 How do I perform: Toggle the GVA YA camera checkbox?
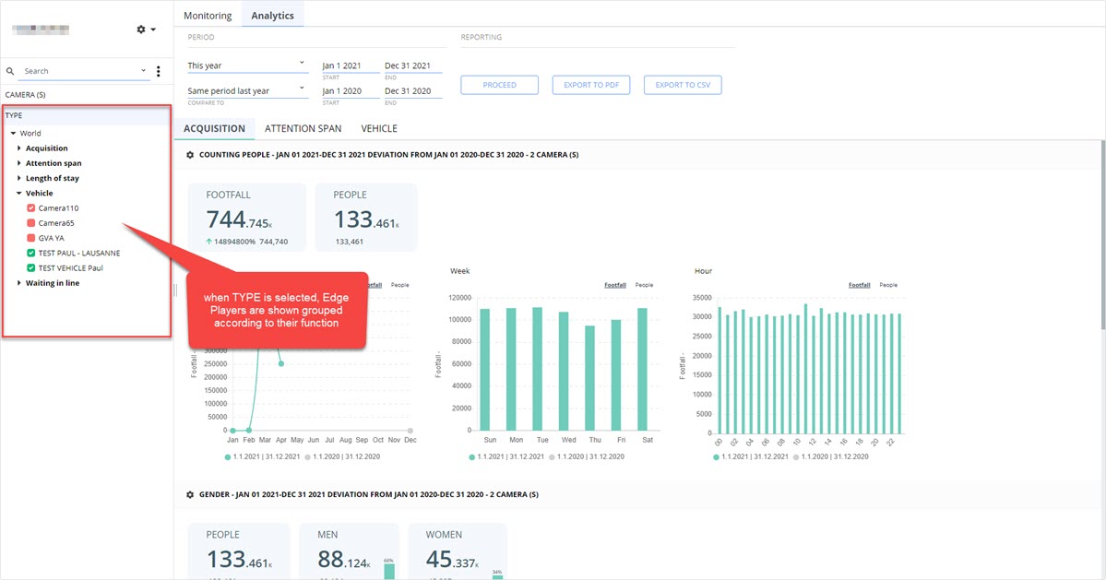[31, 238]
